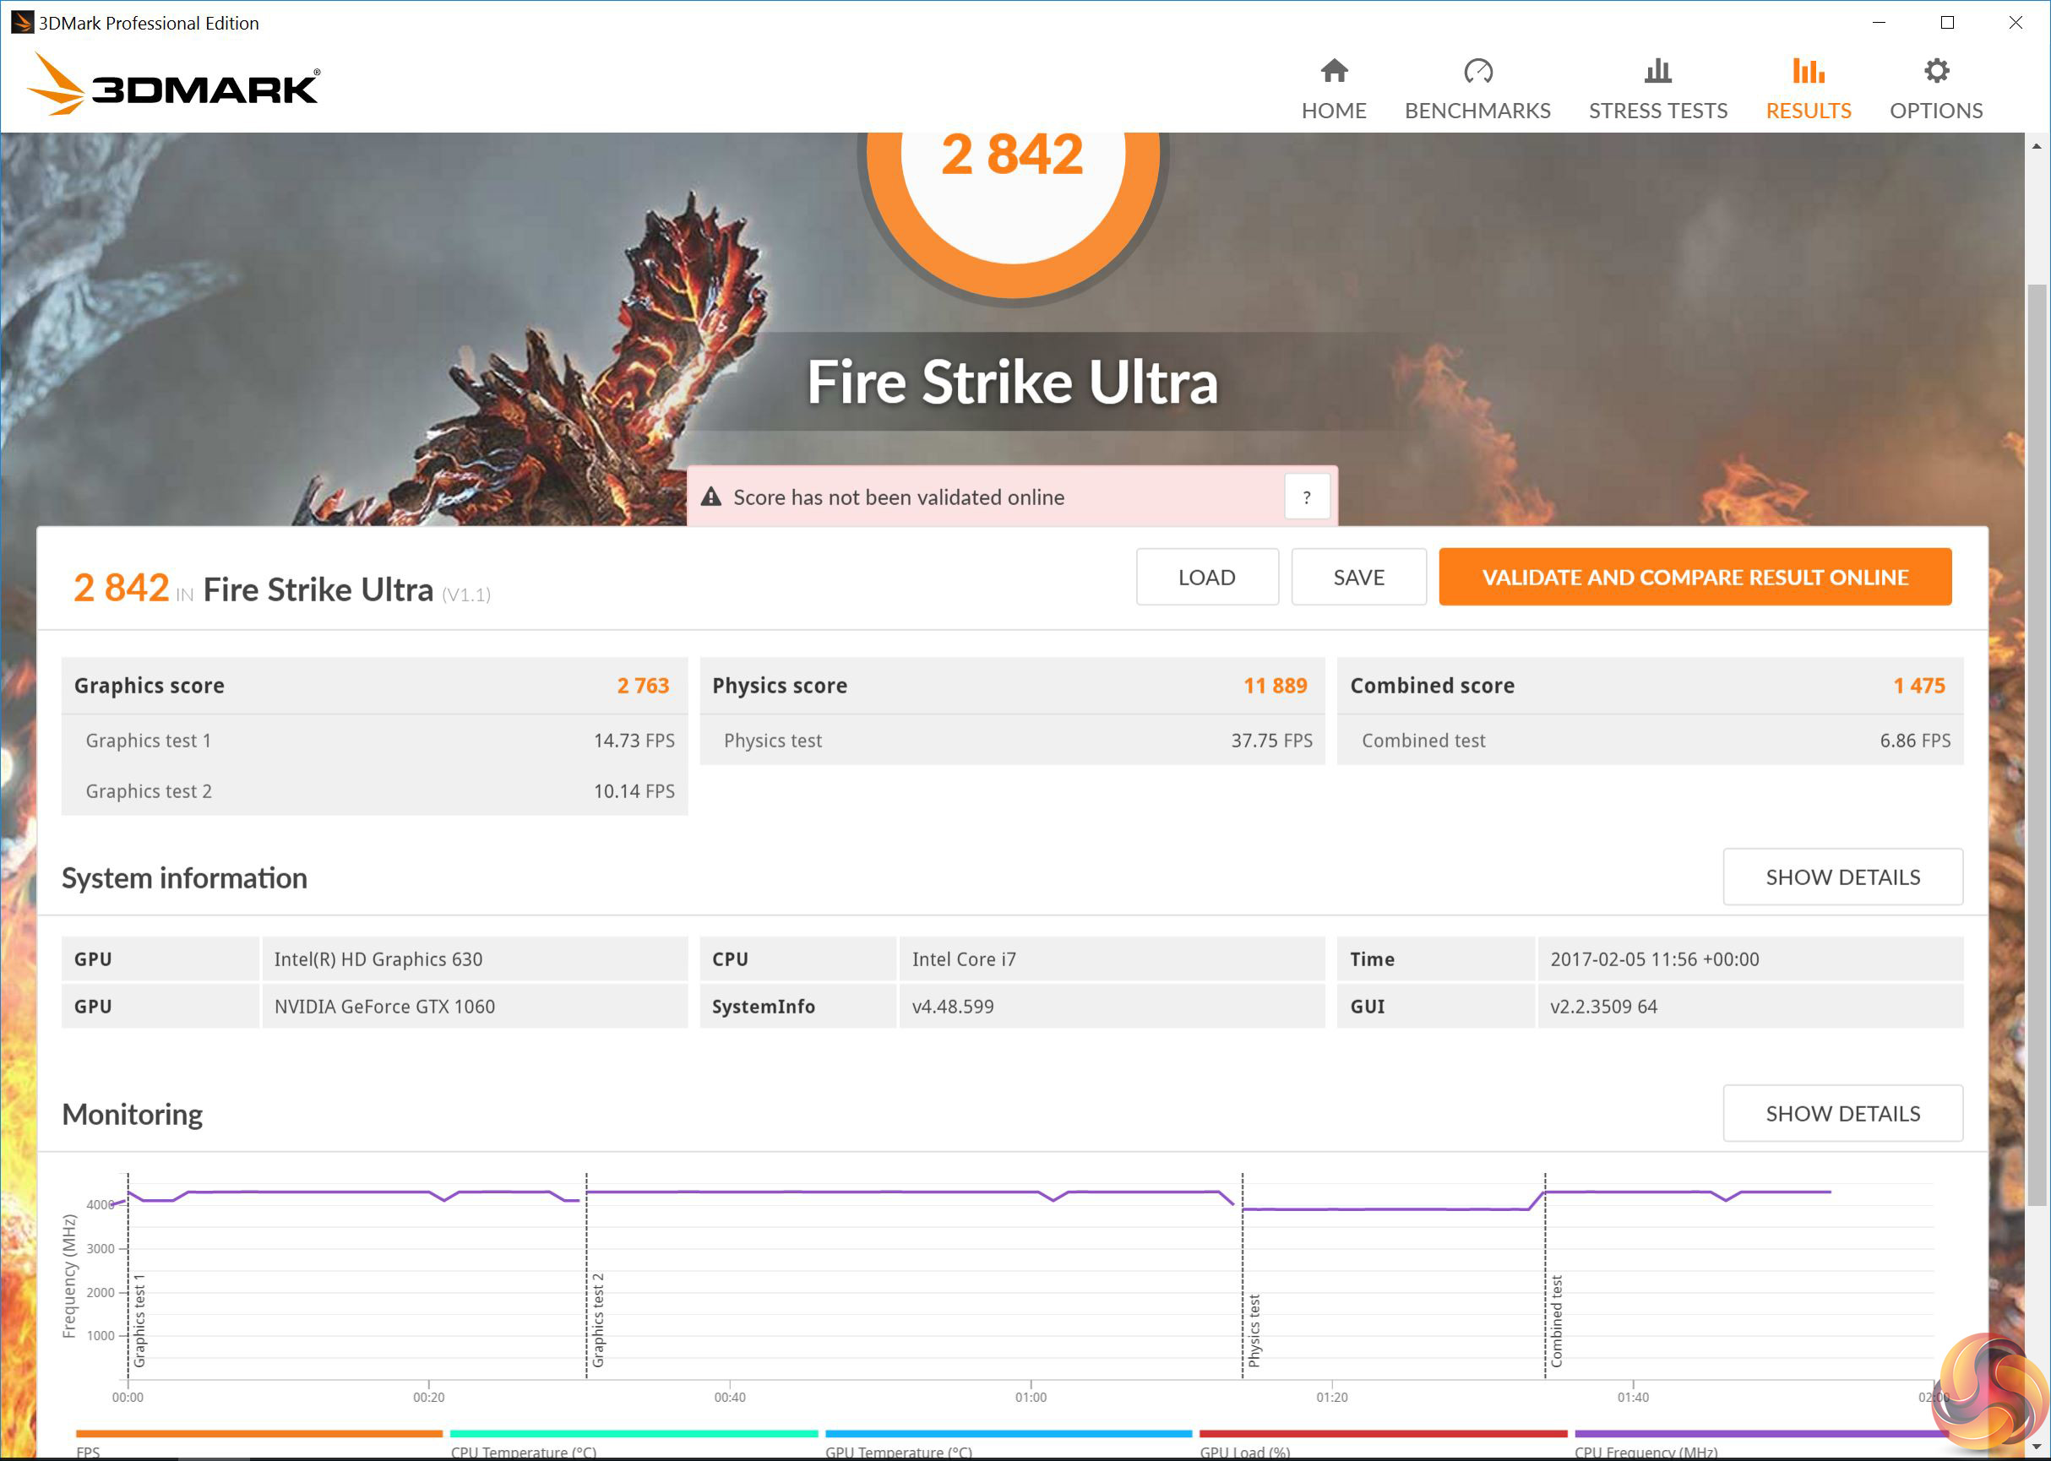The height and width of the screenshot is (1461, 2051).
Task: Click the warning triangle validation icon
Action: pyautogui.click(x=711, y=497)
